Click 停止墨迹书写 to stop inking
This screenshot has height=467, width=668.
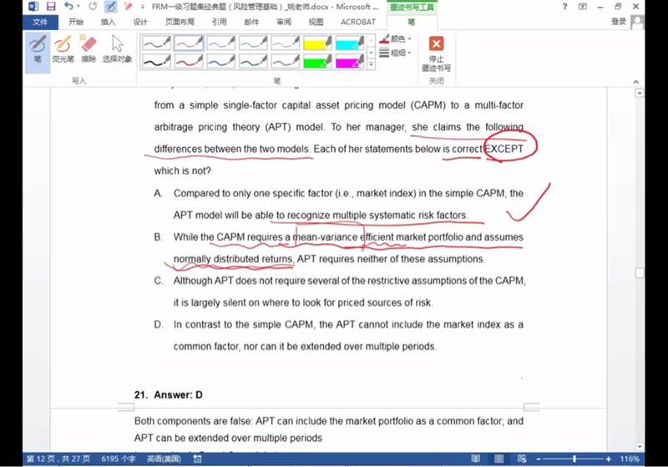click(x=436, y=53)
